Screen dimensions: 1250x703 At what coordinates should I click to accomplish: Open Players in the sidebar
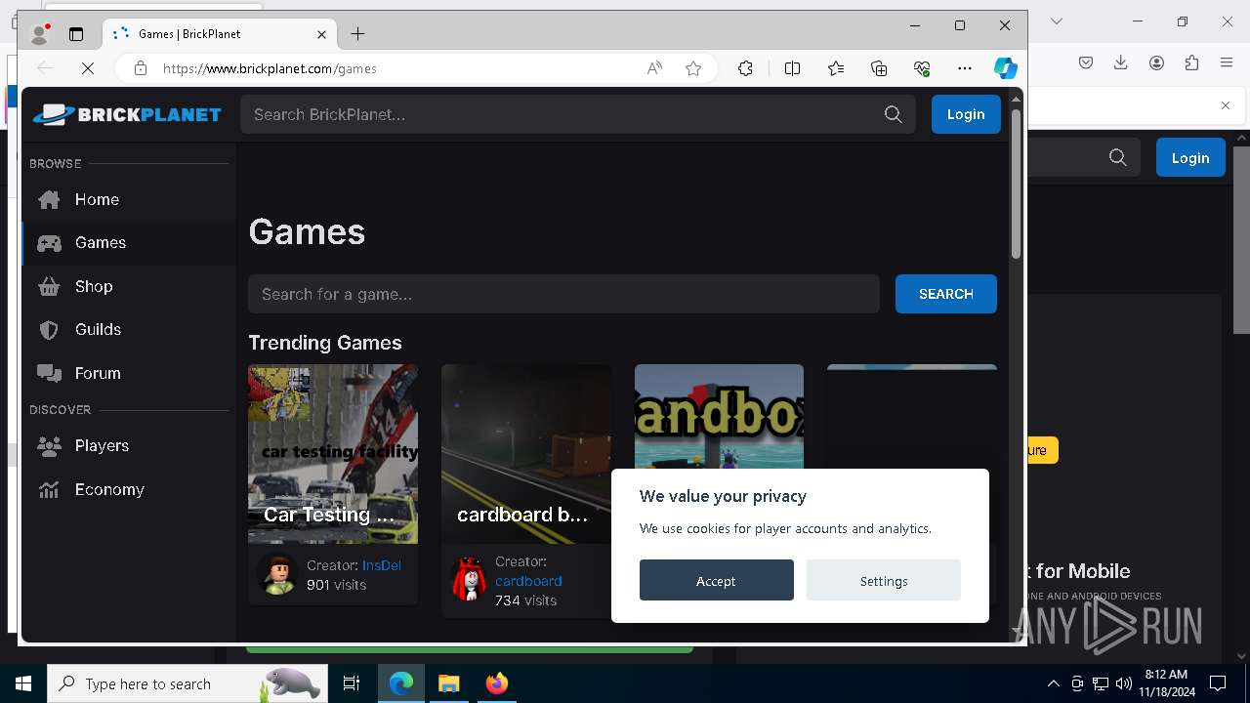pos(129,445)
